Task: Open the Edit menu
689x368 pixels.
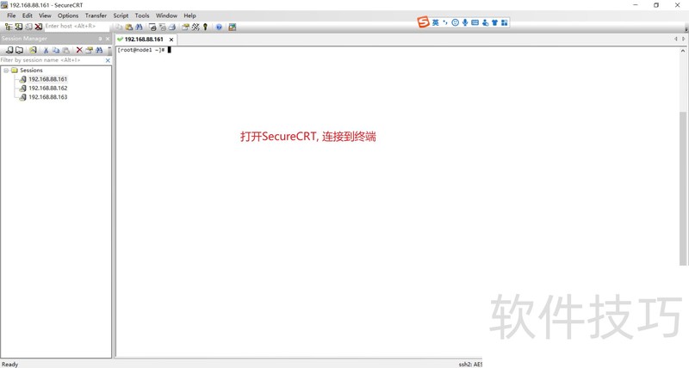Action: coord(28,15)
